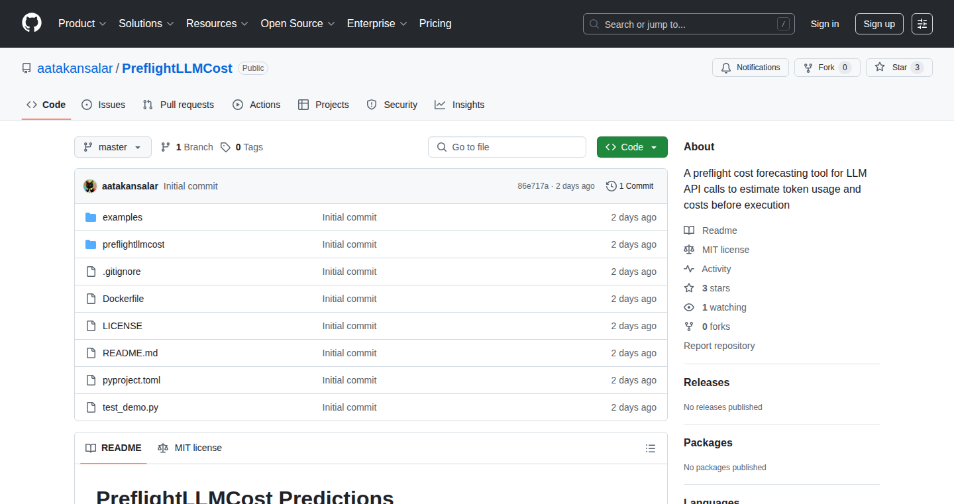Open the pyproject.toml file
The image size is (954, 504).
click(132, 380)
